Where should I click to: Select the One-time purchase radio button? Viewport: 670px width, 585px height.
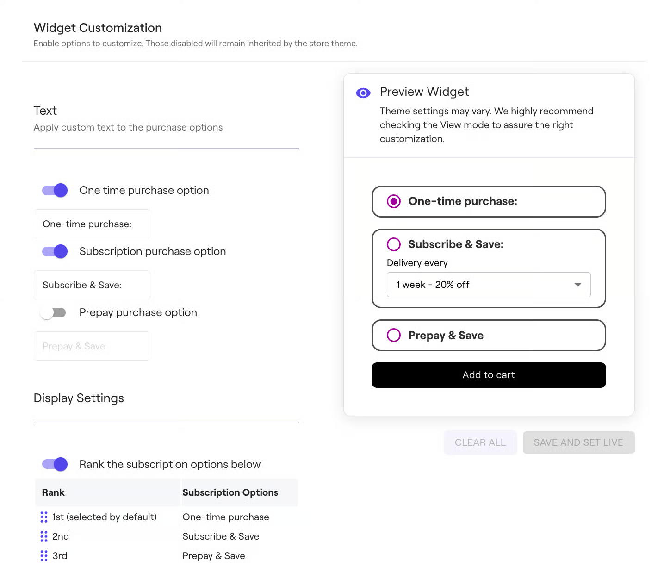pyautogui.click(x=394, y=201)
